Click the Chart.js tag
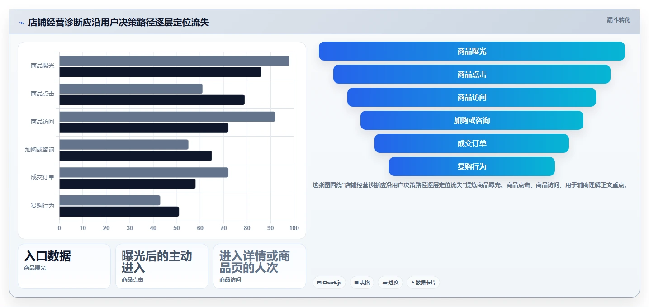 pyautogui.click(x=329, y=283)
